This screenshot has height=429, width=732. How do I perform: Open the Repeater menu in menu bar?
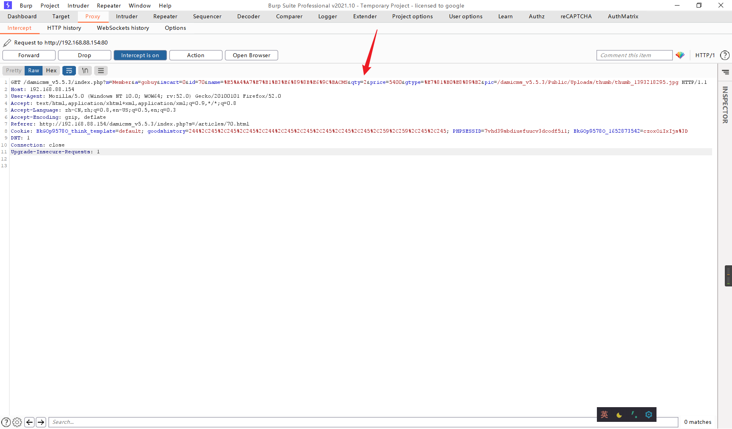click(109, 6)
